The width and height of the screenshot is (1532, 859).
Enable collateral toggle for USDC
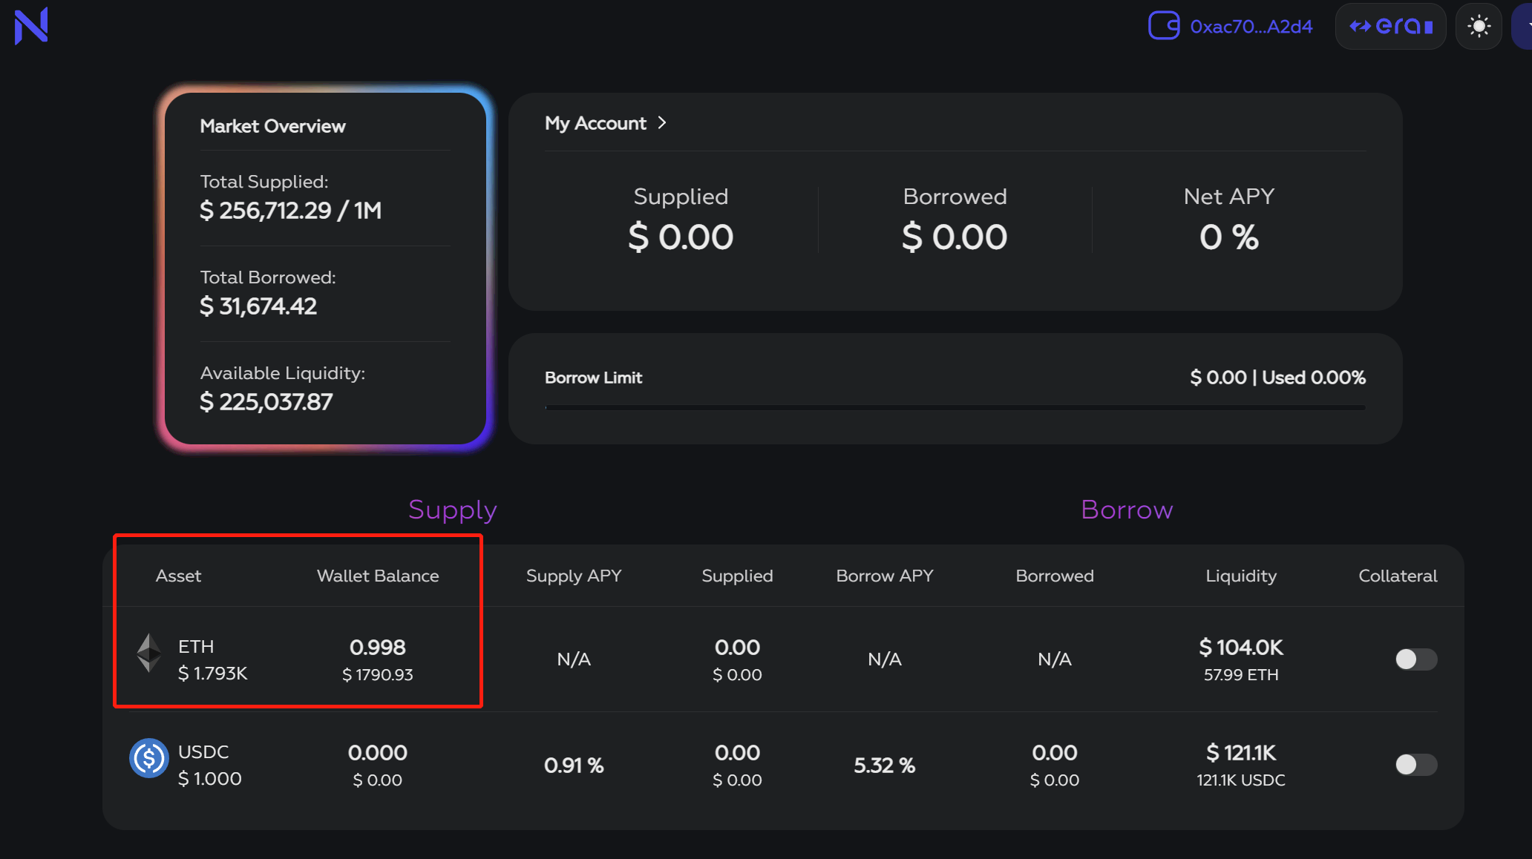point(1415,764)
